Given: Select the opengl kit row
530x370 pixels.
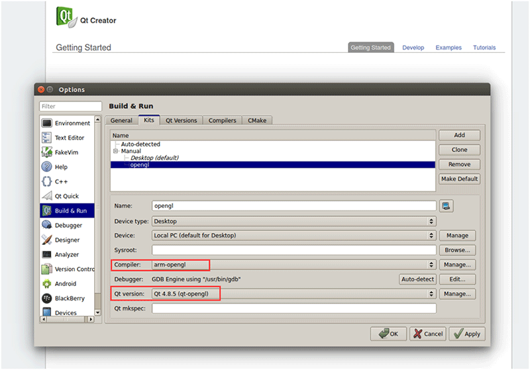Looking at the screenshot, I should (273, 165).
